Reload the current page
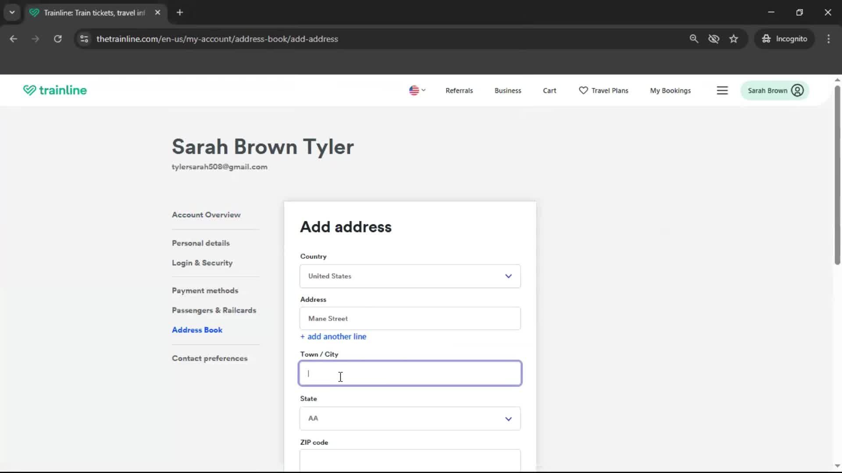The image size is (842, 473). pyautogui.click(x=57, y=39)
